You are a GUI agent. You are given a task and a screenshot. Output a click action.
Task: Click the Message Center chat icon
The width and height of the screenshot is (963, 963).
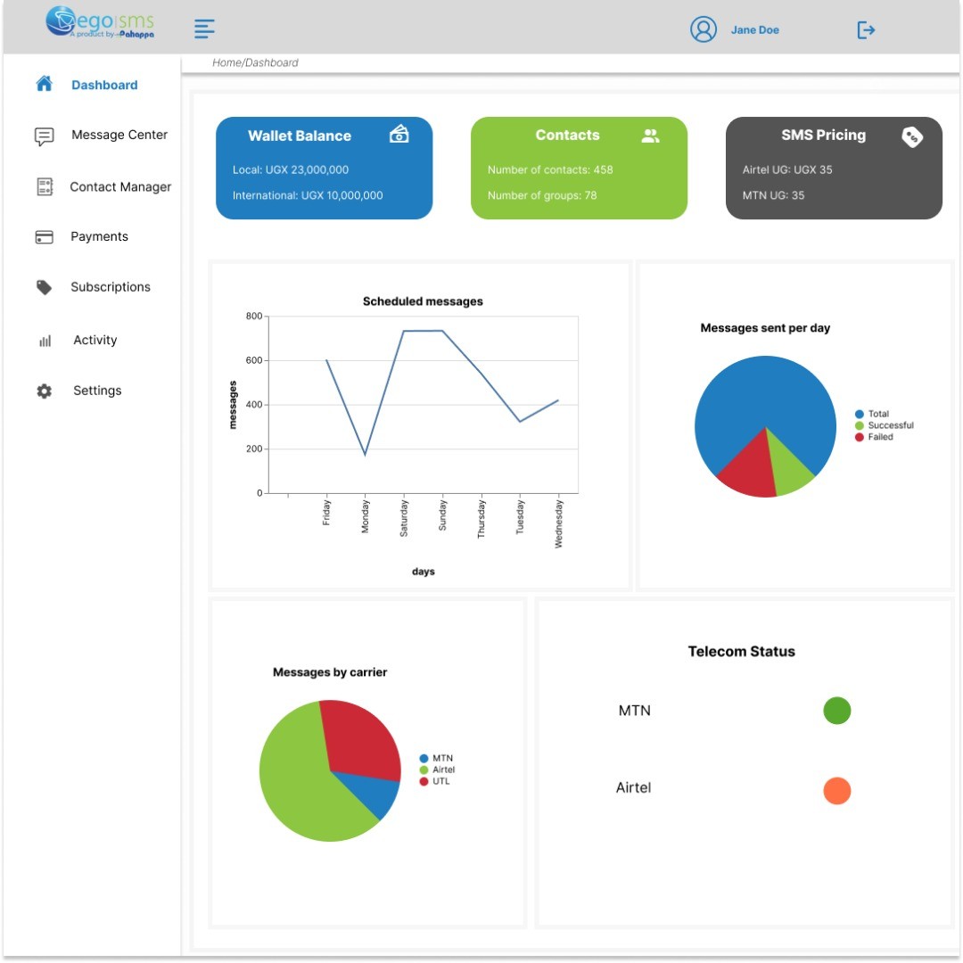[x=44, y=136]
